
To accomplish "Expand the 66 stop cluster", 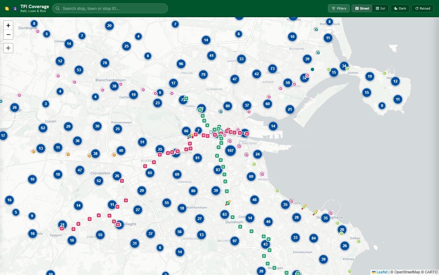I will (186, 131).
